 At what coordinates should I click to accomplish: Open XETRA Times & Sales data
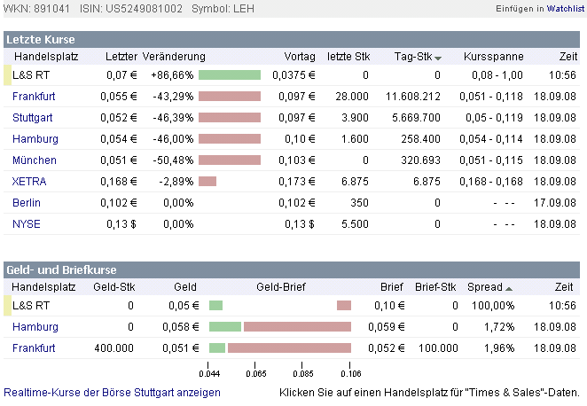[29, 182]
